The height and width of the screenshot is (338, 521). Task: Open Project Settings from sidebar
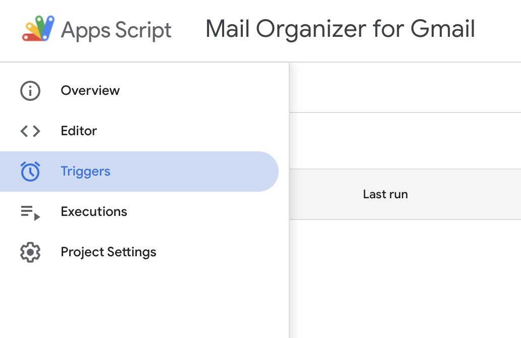click(x=139, y=252)
